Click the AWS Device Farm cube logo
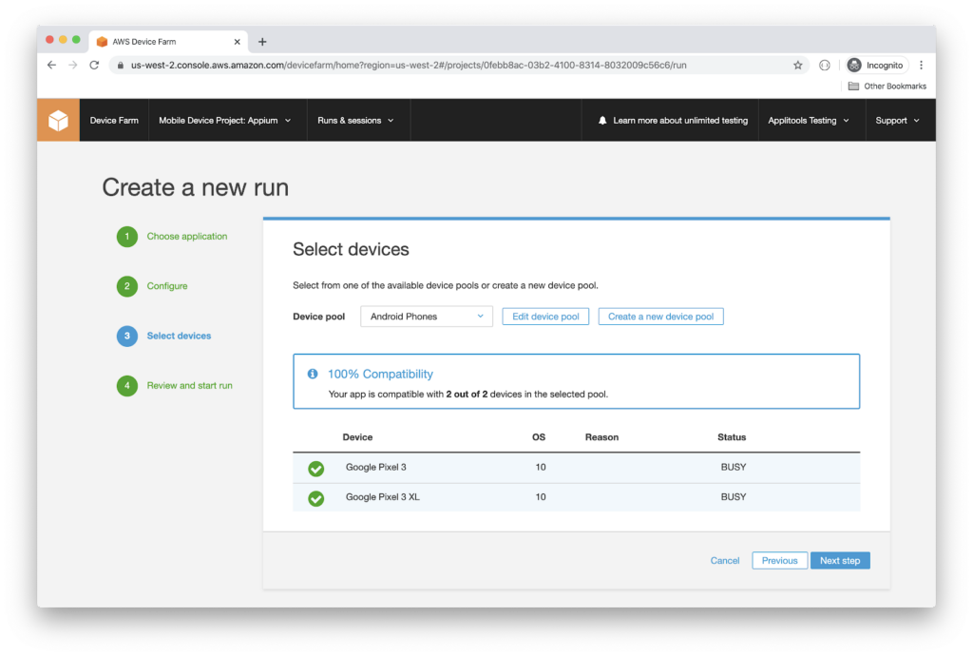Image resolution: width=973 pixels, height=656 pixels. tap(58, 121)
